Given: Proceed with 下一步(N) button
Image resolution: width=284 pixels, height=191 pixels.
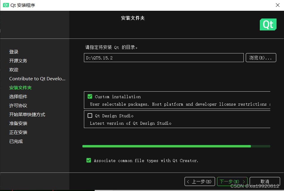Looking at the screenshot, I should [232, 181].
